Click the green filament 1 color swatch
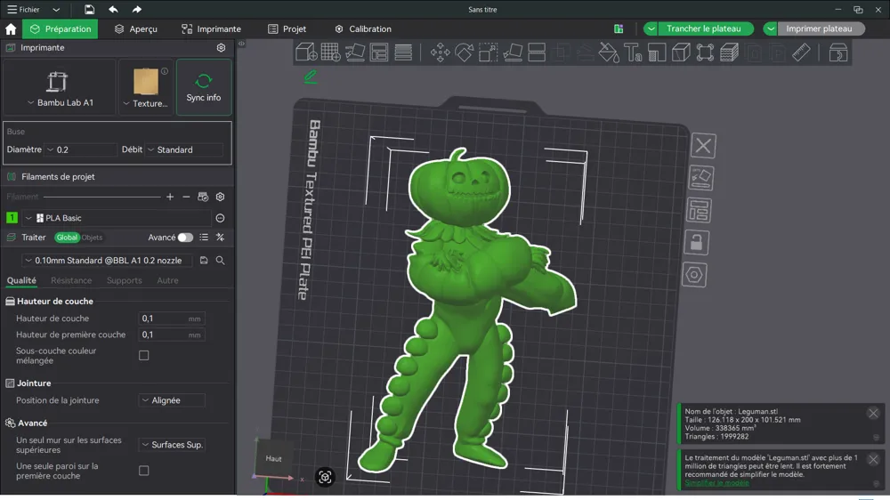 click(x=12, y=218)
